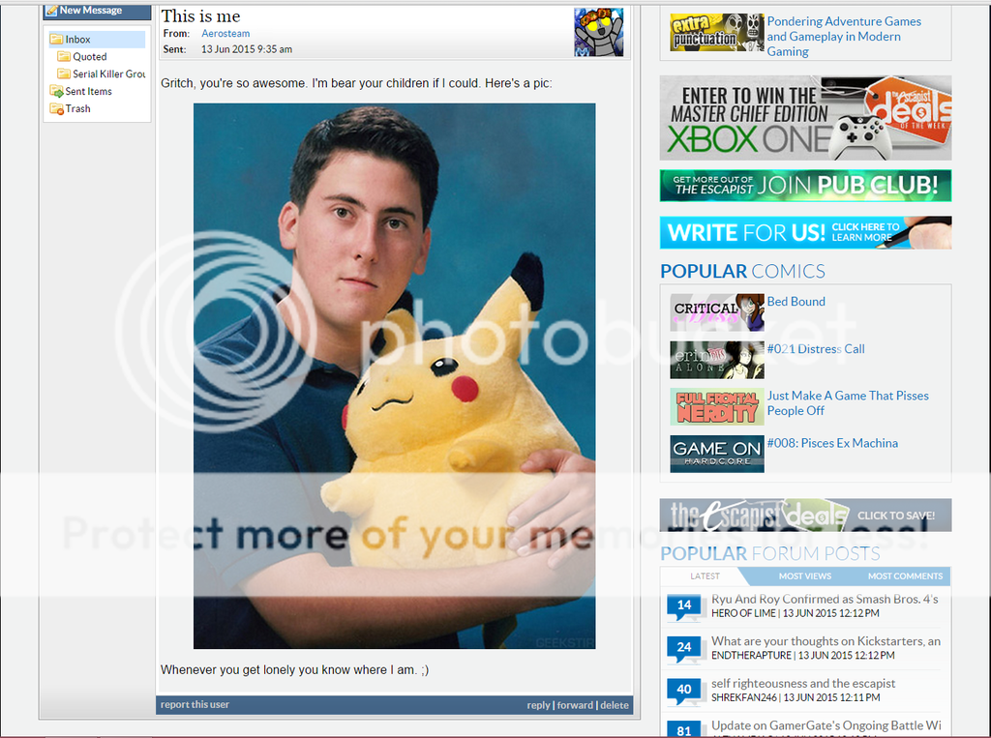Go to Sent Items
The width and height of the screenshot is (991, 738).
pyautogui.click(x=88, y=91)
